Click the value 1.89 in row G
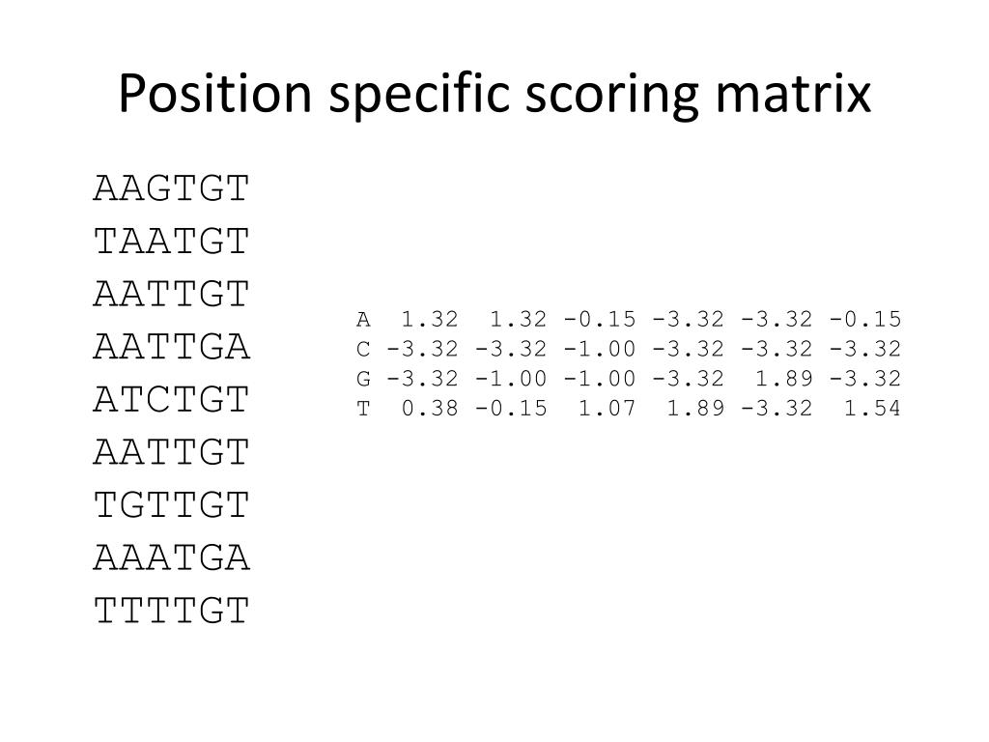989x742 pixels. (x=784, y=379)
